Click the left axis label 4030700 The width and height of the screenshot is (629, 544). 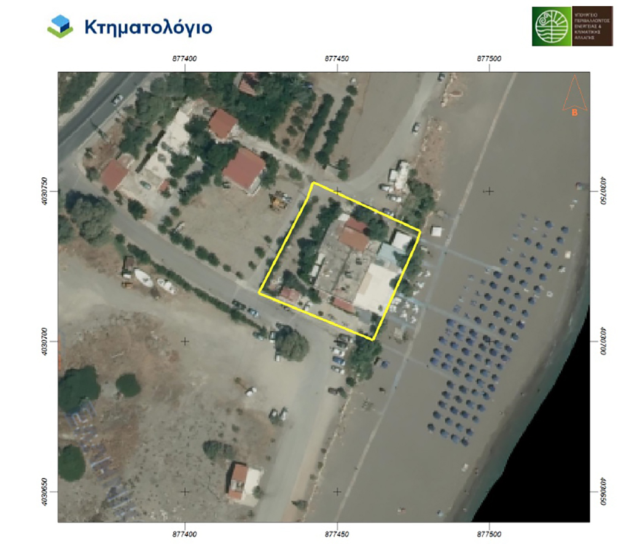(x=43, y=341)
